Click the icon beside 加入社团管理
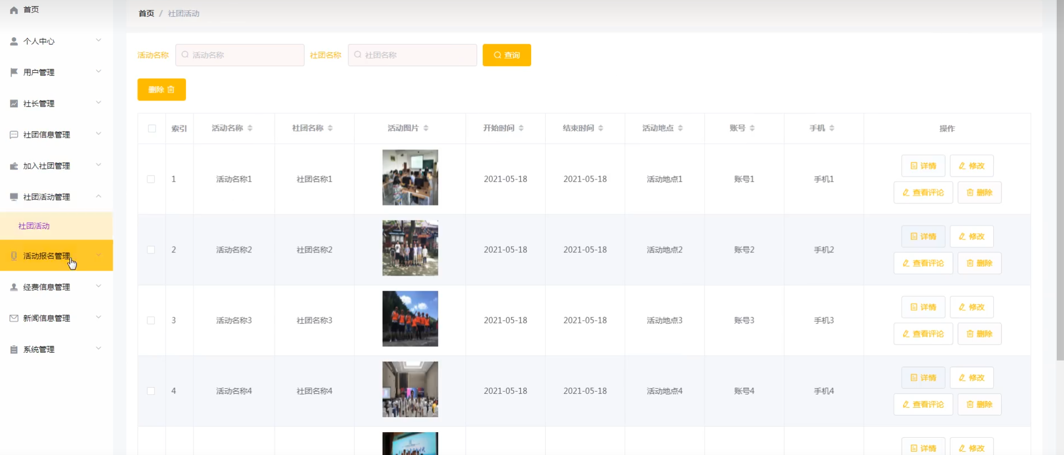Viewport: 1064px width, 455px height. click(x=14, y=166)
